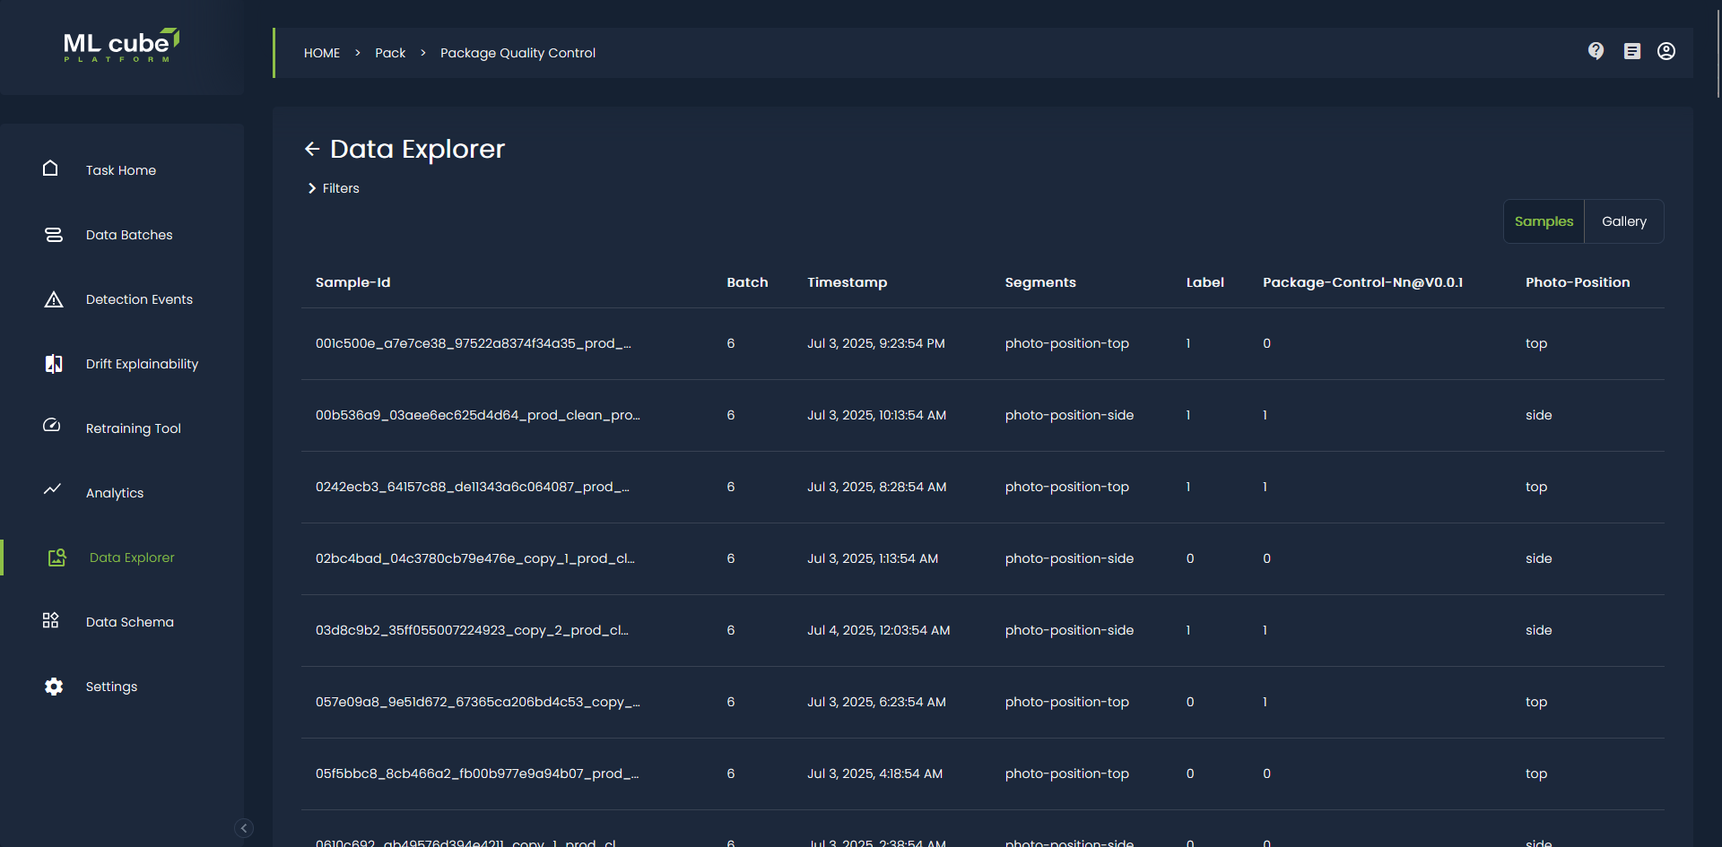Click the Timestamp column header
1722x847 pixels.
(x=847, y=282)
